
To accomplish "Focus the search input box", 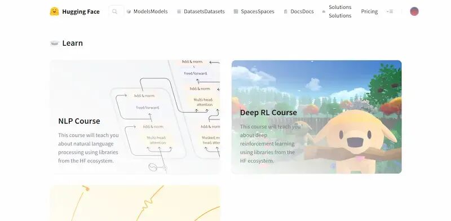I will [x=116, y=11].
